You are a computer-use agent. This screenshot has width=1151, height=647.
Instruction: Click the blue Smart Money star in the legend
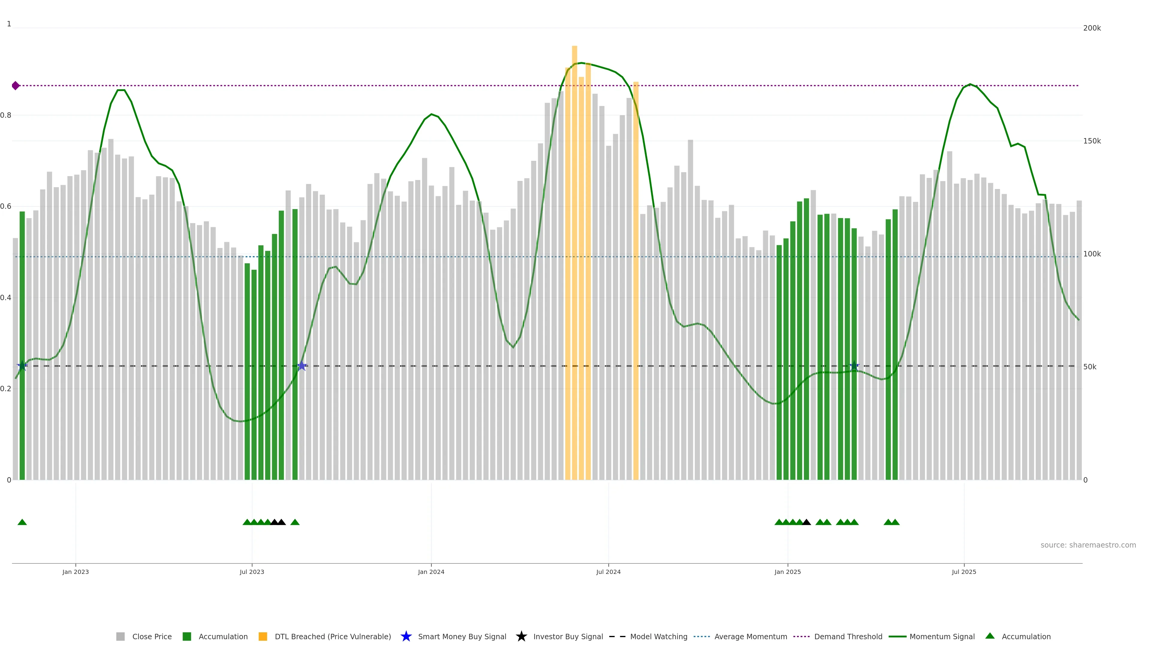tap(406, 636)
